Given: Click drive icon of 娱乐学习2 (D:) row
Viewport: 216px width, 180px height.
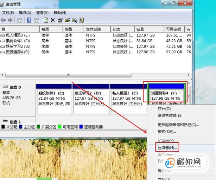Looking at the screenshot, I should (3, 46).
